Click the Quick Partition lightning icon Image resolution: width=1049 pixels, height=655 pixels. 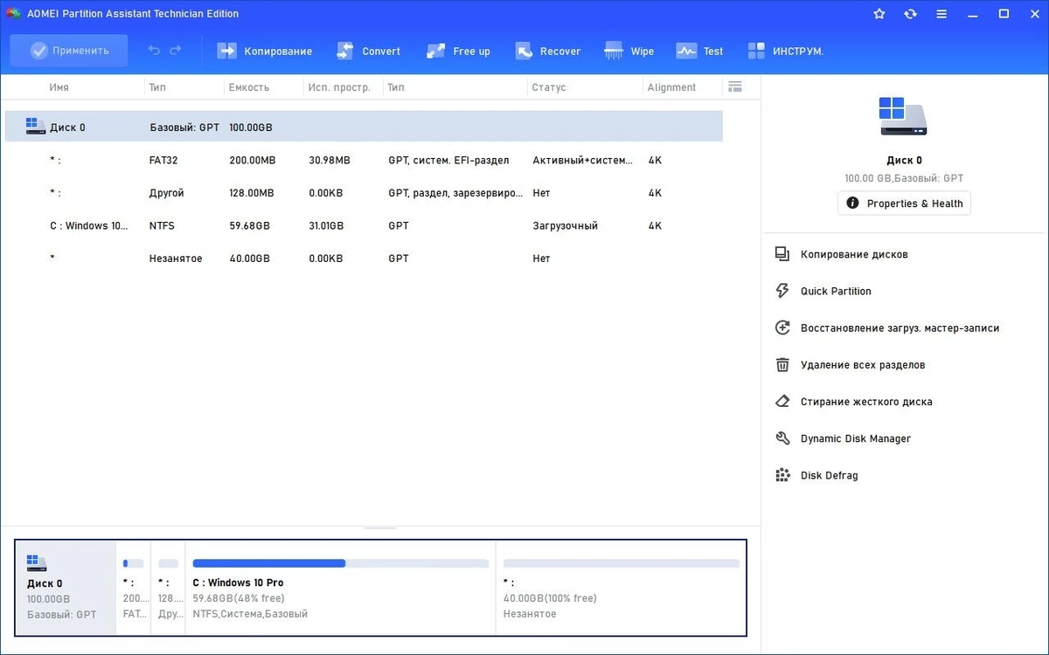[x=782, y=291]
